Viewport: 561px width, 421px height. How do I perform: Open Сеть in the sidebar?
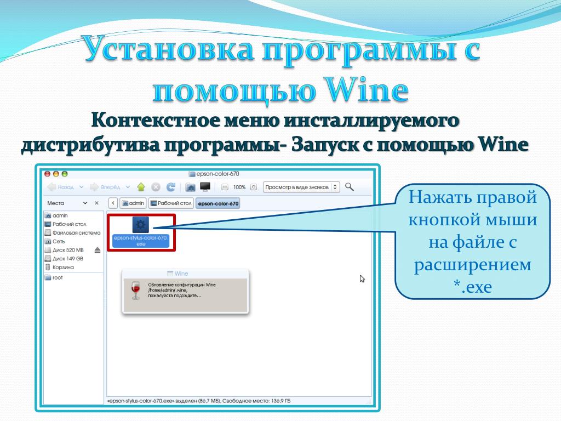pyautogui.click(x=55, y=241)
